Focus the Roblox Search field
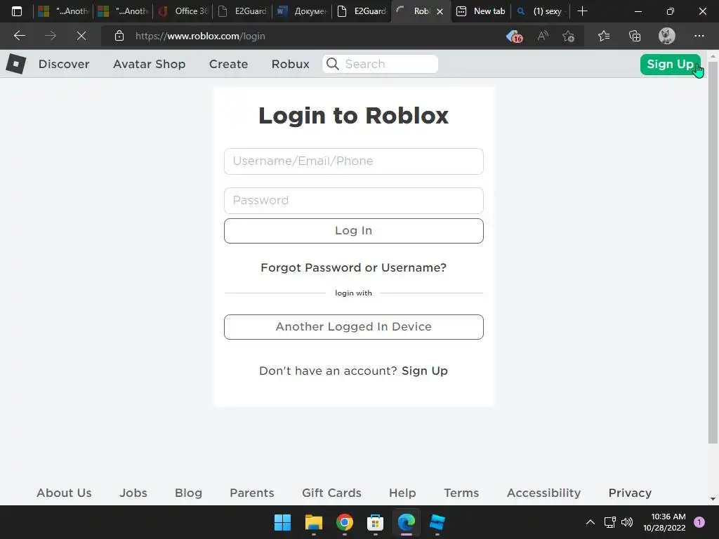Screen dimensions: 719x539 [x=380, y=64]
